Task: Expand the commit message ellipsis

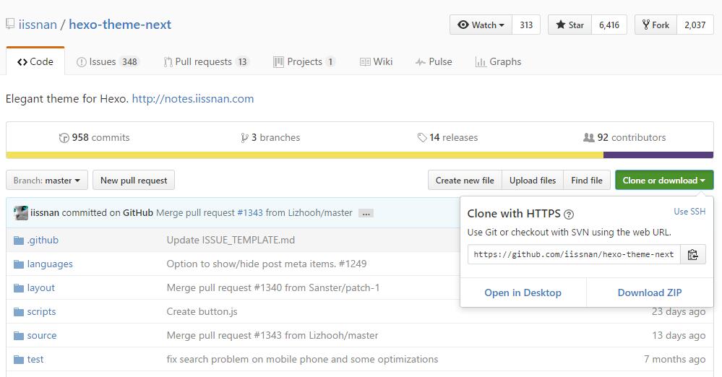Action: pyautogui.click(x=366, y=213)
